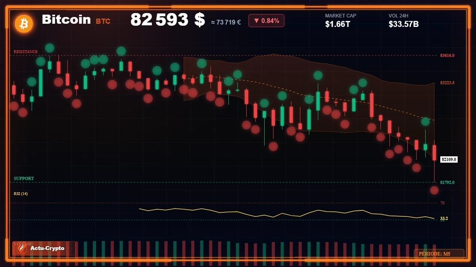Click the RESISTANCE line label
Screen dimensions: 476x267
tap(26, 52)
